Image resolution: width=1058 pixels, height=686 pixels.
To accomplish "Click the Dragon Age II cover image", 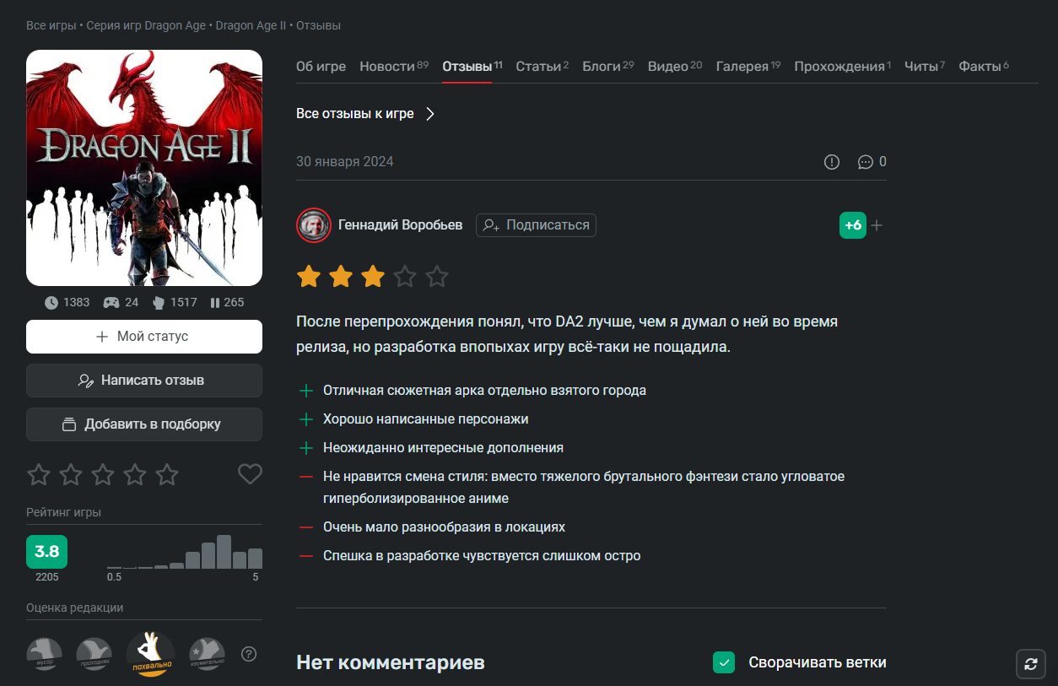I will pyautogui.click(x=144, y=168).
